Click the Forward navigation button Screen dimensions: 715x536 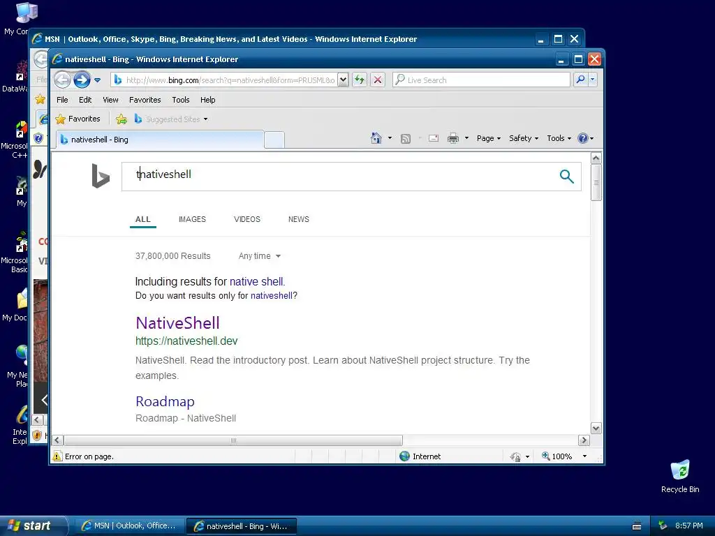pyautogui.click(x=82, y=80)
